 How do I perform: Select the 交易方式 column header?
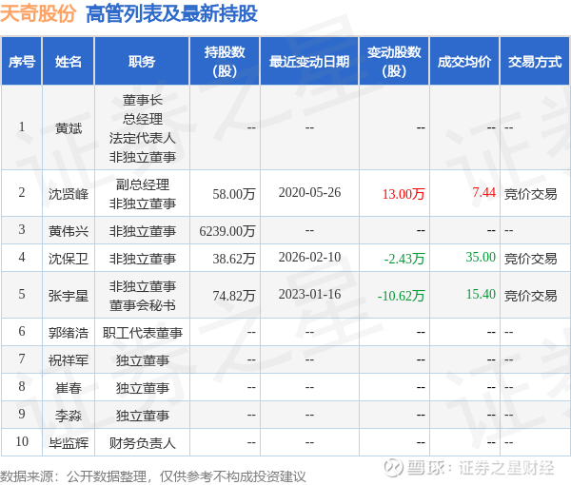535,62
